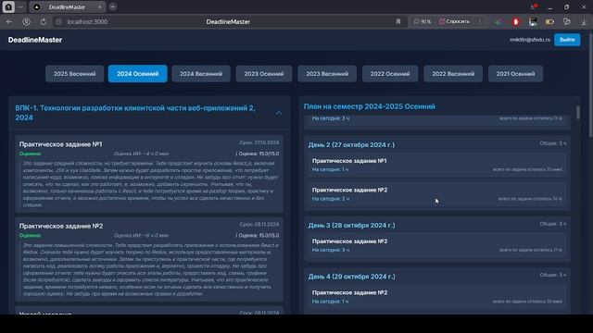Click the Оценено status under Практическое задание №2

(x=30, y=235)
